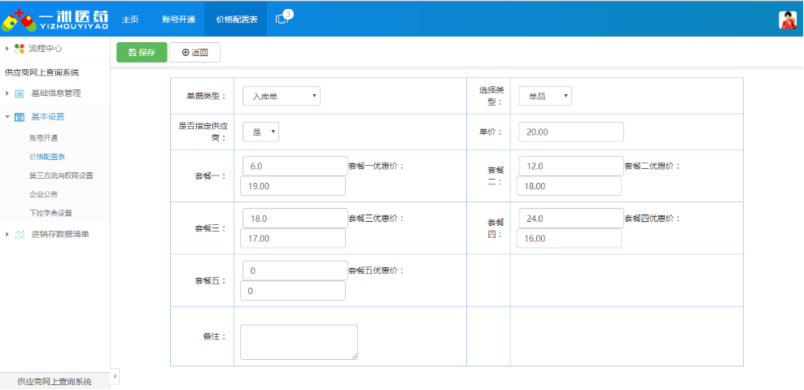The width and height of the screenshot is (804, 390).
Task: Click the green 保存 button
Action: (x=142, y=52)
